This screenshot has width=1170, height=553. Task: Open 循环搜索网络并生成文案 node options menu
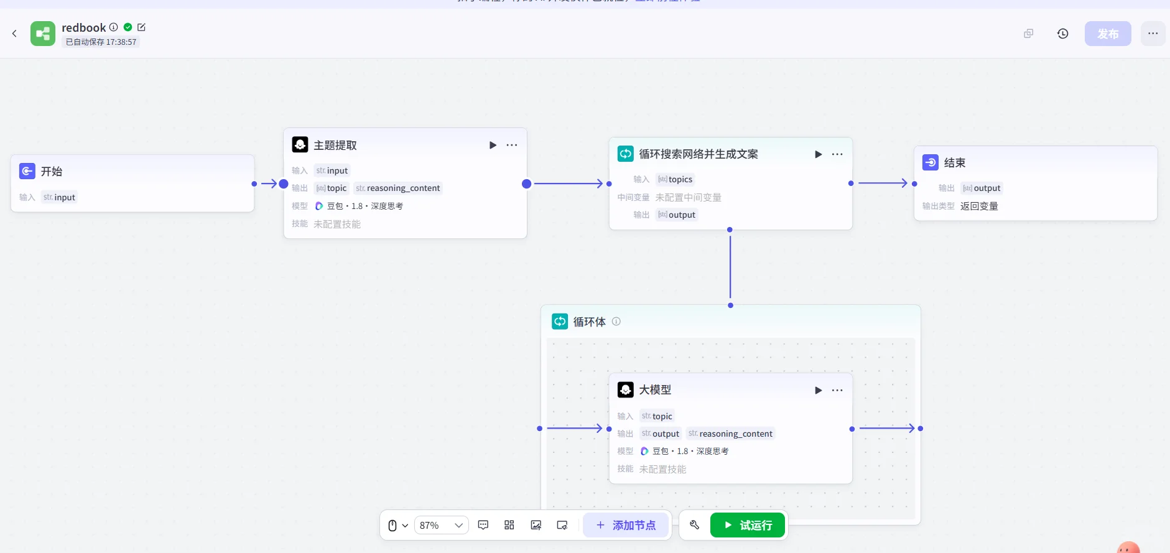(838, 154)
